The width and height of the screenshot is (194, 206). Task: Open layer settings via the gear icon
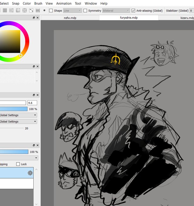pos(30,173)
